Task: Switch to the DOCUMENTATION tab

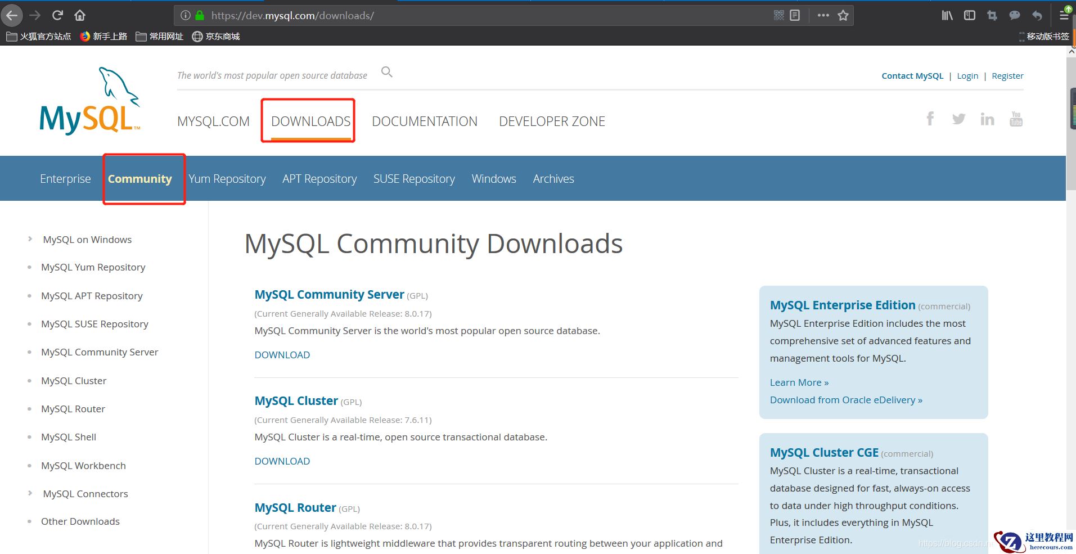Action: [424, 121]
